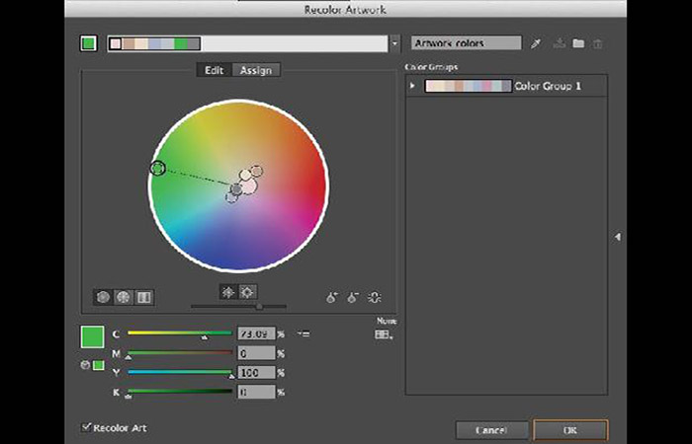The width and height of the screenshot is (692, 444).
Task: Show saturation and hue on wheel
Action: (228, 292)
